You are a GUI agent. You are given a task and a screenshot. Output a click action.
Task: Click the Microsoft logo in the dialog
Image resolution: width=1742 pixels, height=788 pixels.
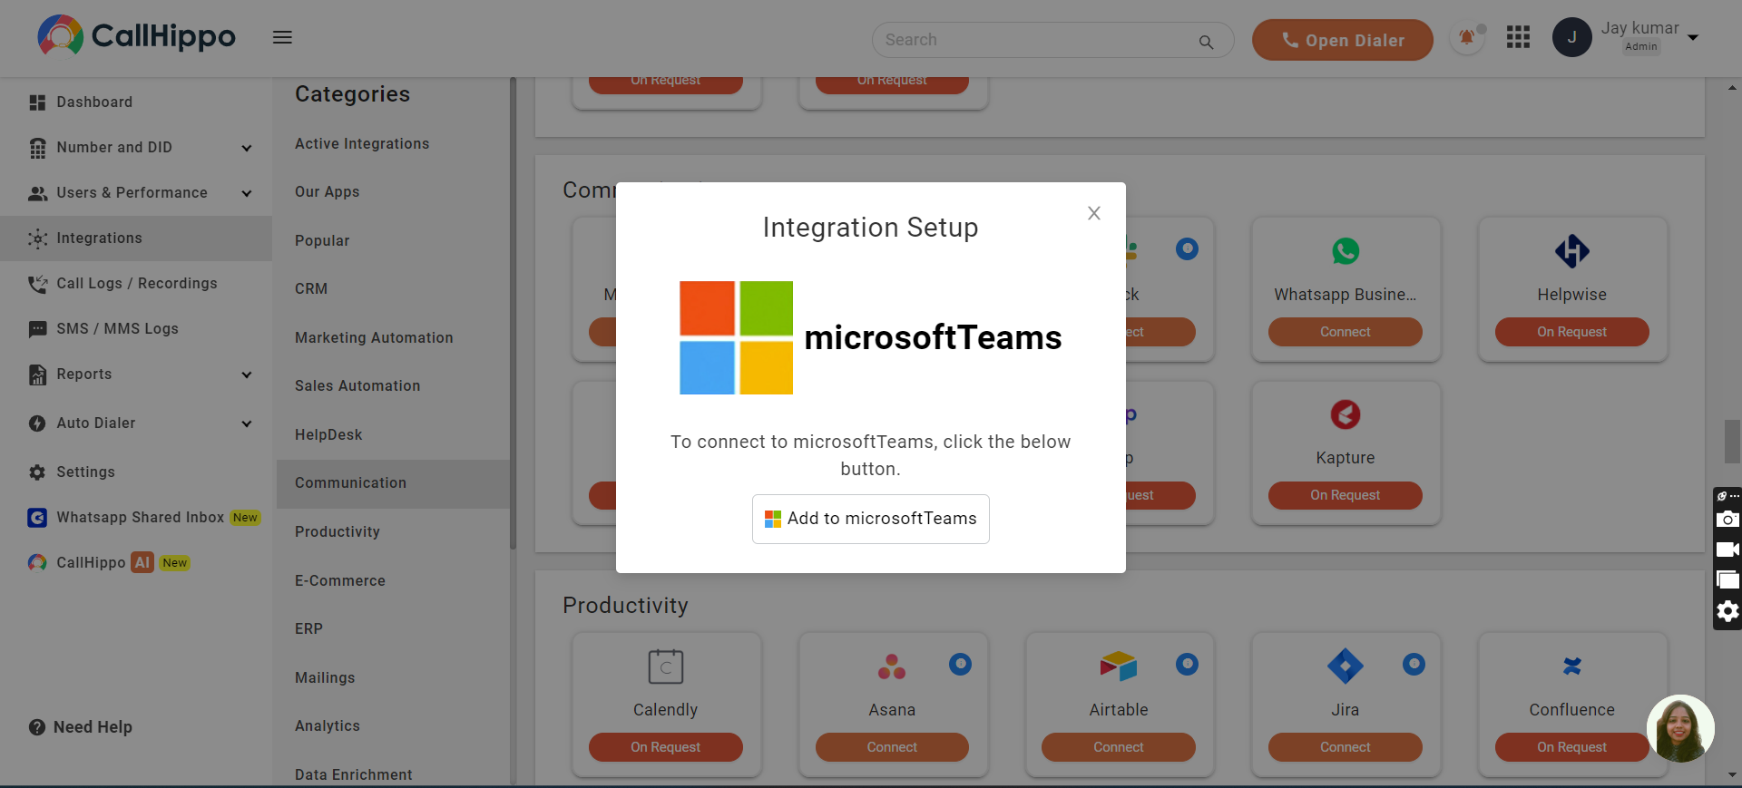click(x=736, y=337)
